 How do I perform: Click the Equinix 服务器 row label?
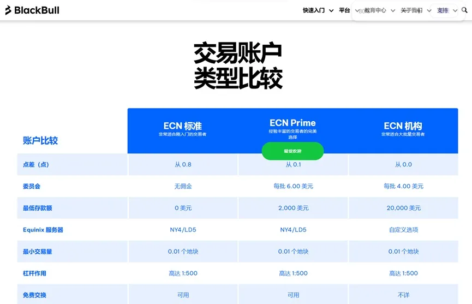click(x=43, y=230)
